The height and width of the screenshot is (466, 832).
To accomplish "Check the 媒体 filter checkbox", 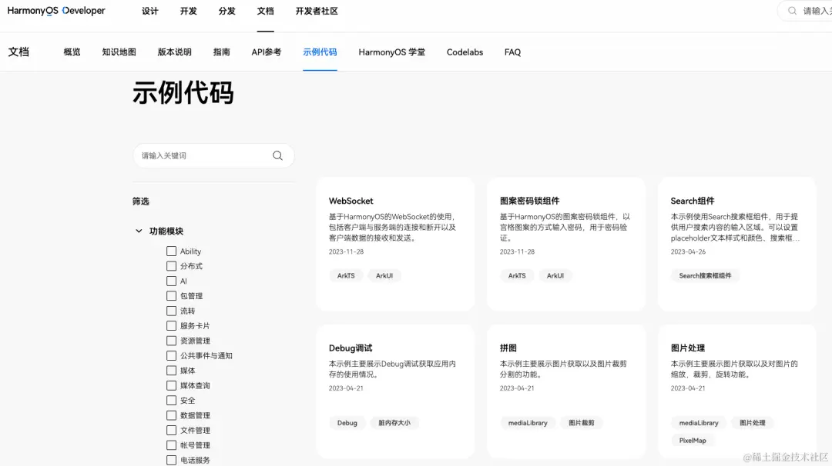I will 171,371.
